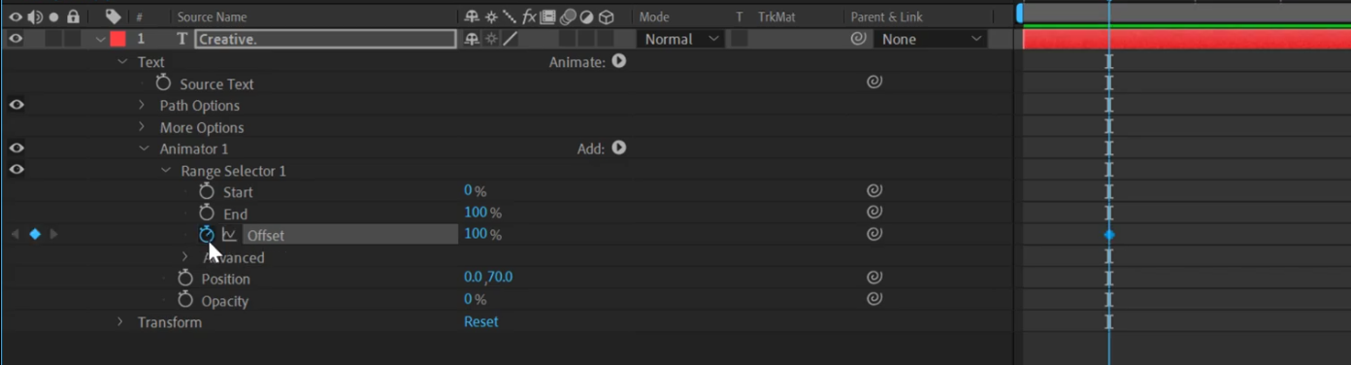
Task: Click the Mode column header
Action: pyautogui.click(x=654, y=17)
